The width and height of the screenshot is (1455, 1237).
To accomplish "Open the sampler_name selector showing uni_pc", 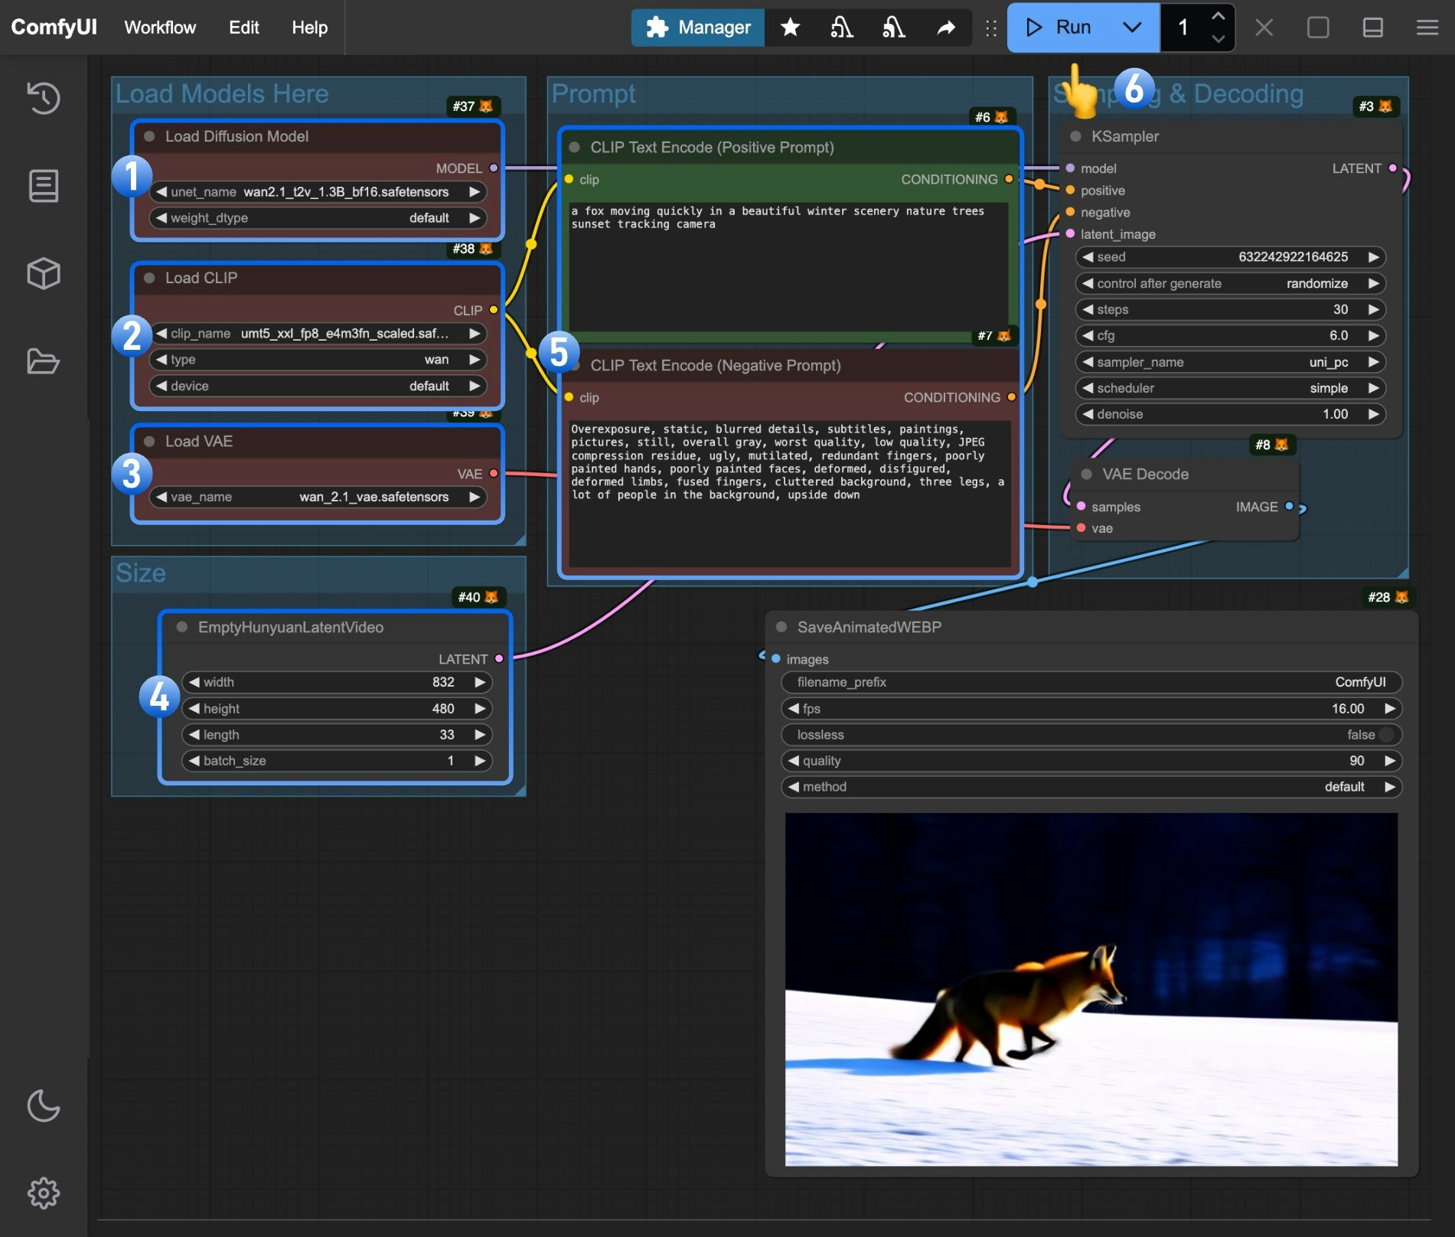I will click(x=1229, y=361).
